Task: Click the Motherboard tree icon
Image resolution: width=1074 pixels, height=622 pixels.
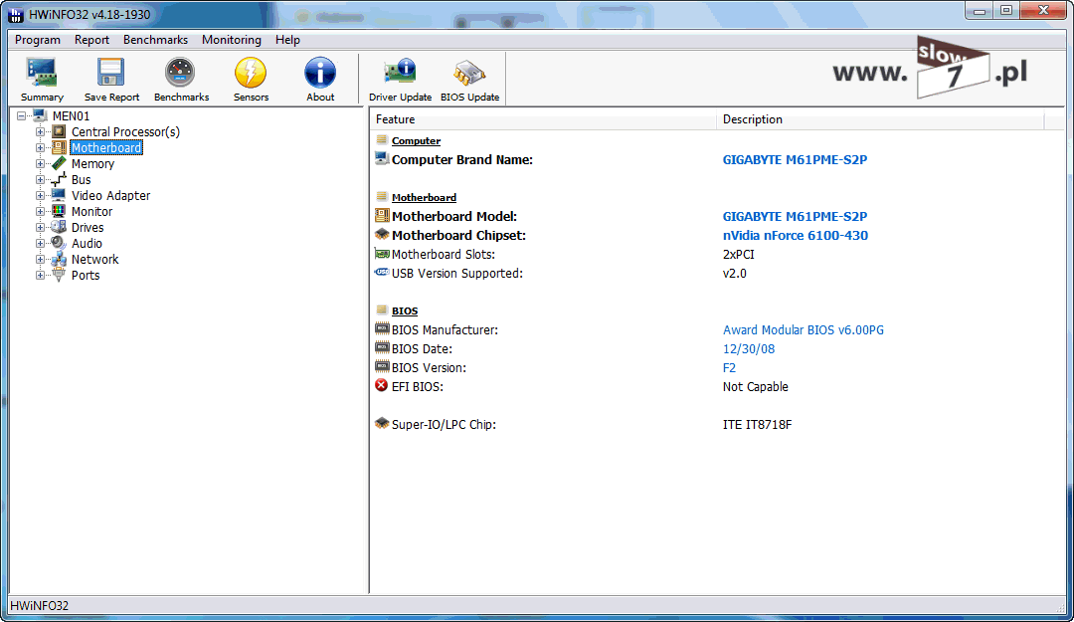Action: pos(59,147)
